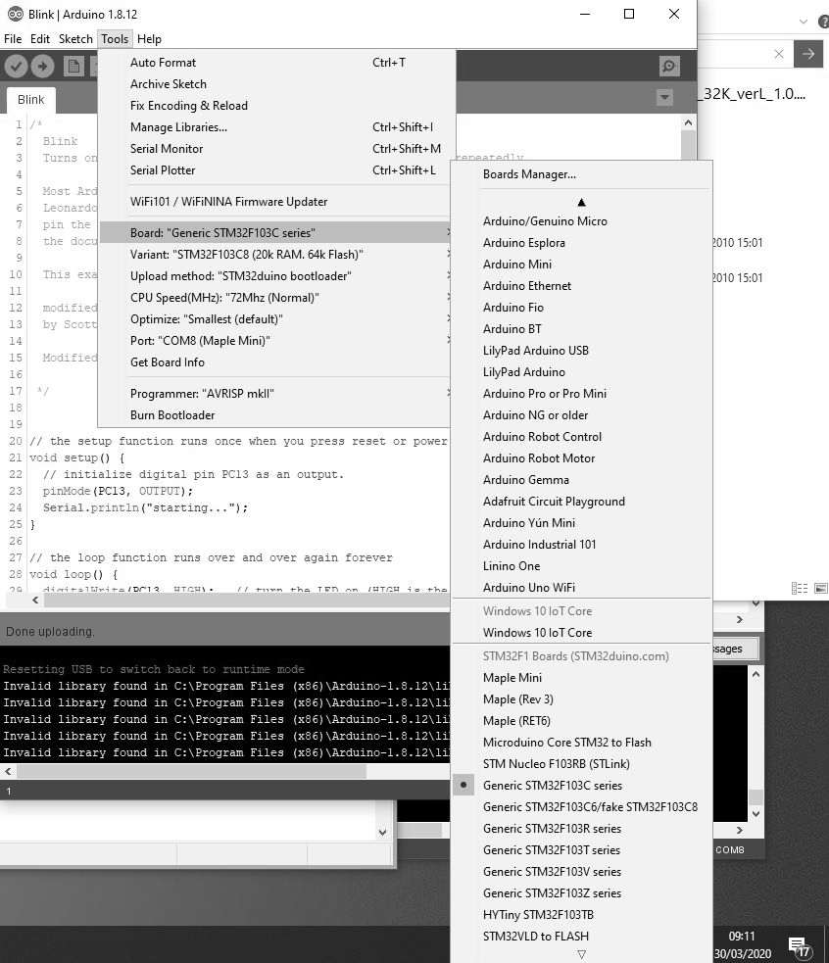Choose Auto Format
829x963 pixels.
tap(274, 62)
